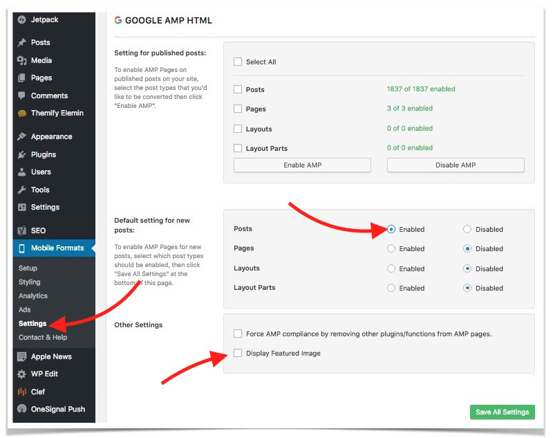Go to Analytics under Mobile Formats

pyautogui.click(x=33, y=296)
